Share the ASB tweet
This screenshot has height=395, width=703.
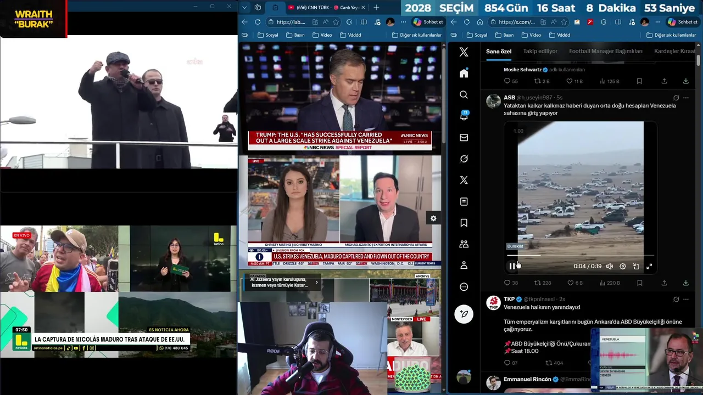(x=664, y=283)
